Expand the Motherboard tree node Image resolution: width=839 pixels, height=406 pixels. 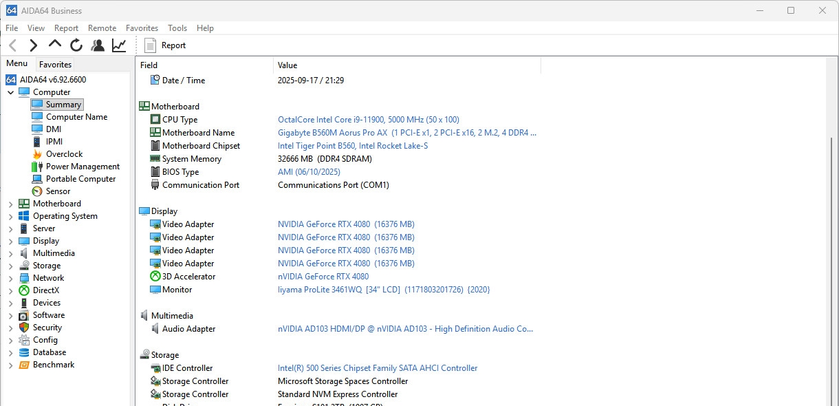click(x=10, y=204)
